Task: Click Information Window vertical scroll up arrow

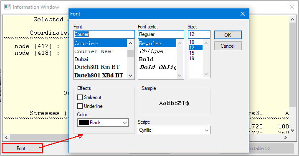Action: pyautogui.click(x=292, y=19)
